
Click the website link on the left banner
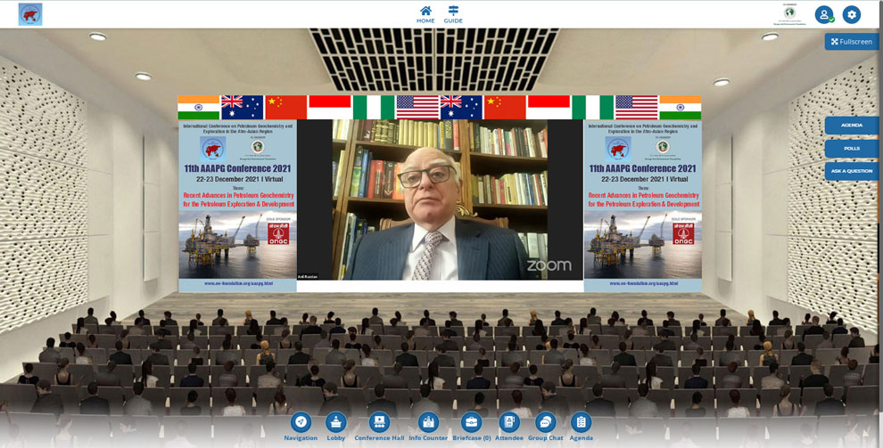pos(238,284)
